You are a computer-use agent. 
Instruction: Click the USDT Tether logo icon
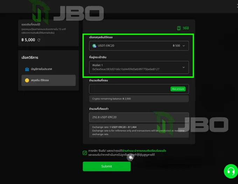[94, 46]
